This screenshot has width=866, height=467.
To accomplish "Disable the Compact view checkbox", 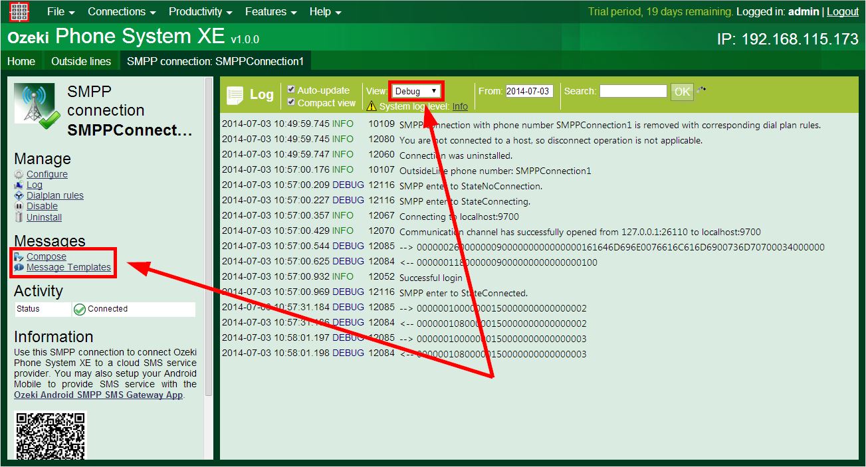I will click(x=291, y=103).
